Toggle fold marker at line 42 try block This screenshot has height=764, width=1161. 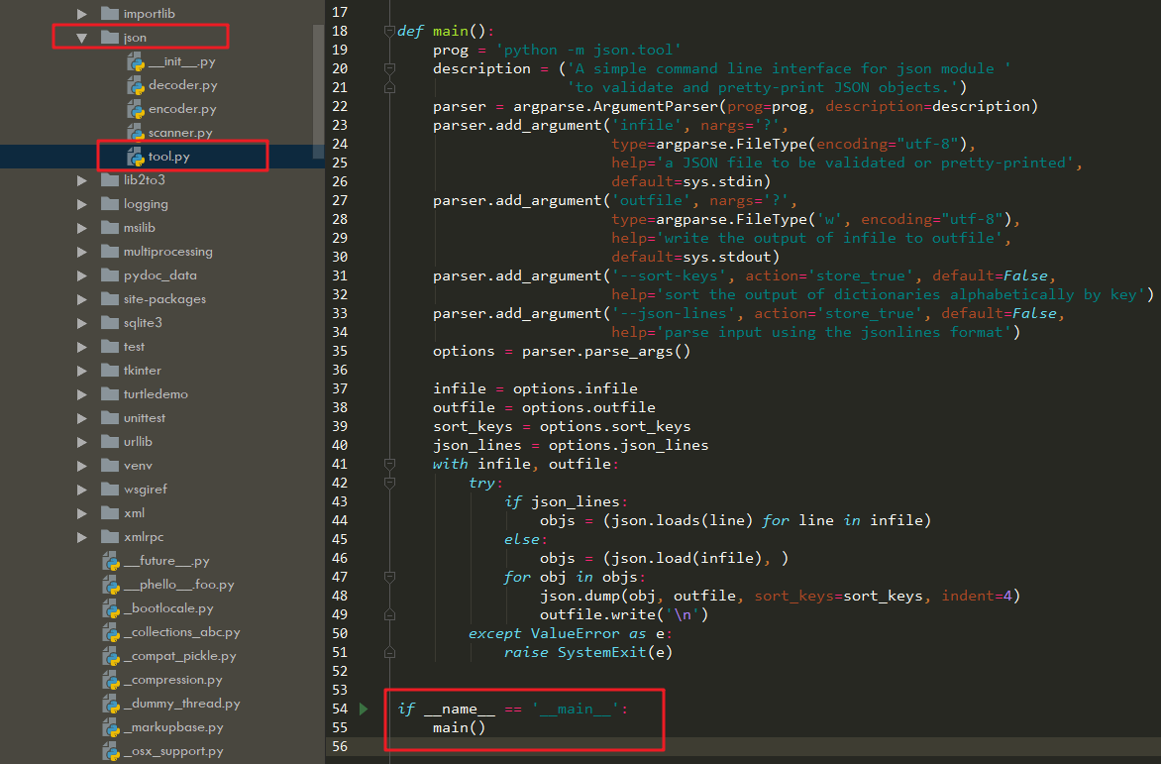(x=389, y=483)
